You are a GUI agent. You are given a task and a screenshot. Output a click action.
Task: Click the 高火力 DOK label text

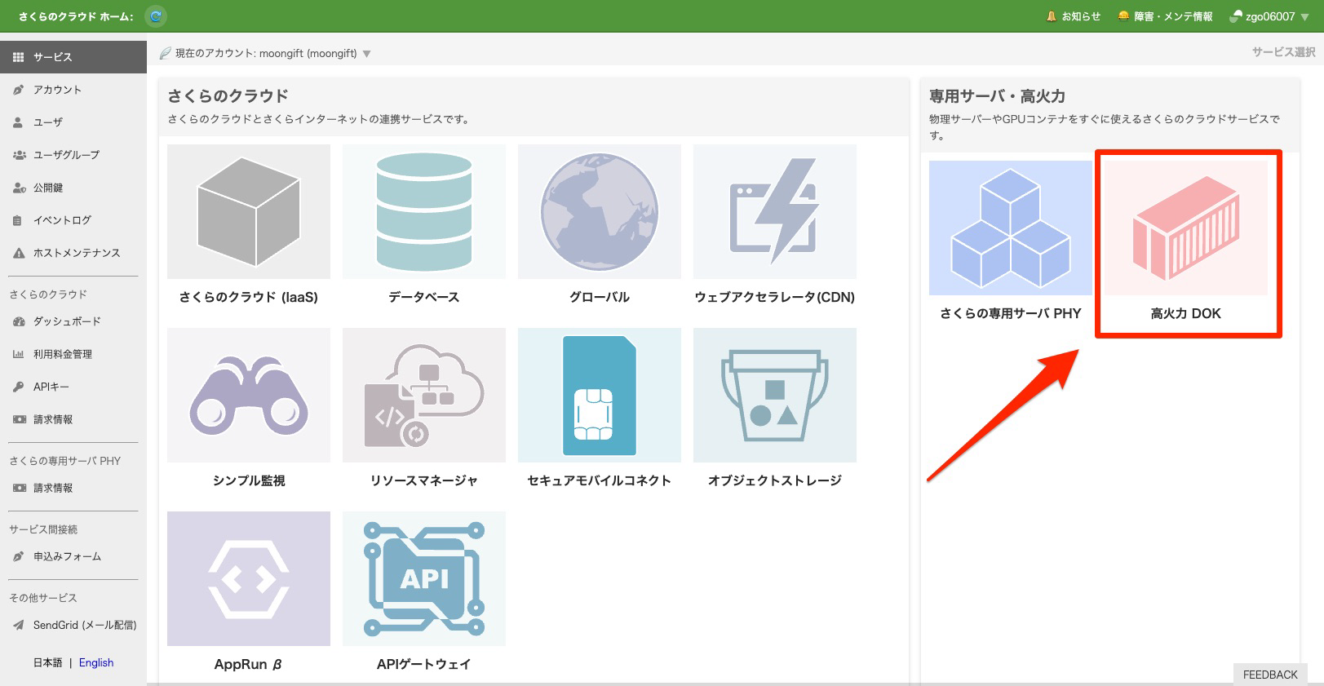pos(1186,313)
